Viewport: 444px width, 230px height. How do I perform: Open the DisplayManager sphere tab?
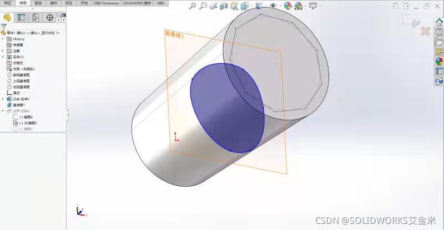[63, 16]
